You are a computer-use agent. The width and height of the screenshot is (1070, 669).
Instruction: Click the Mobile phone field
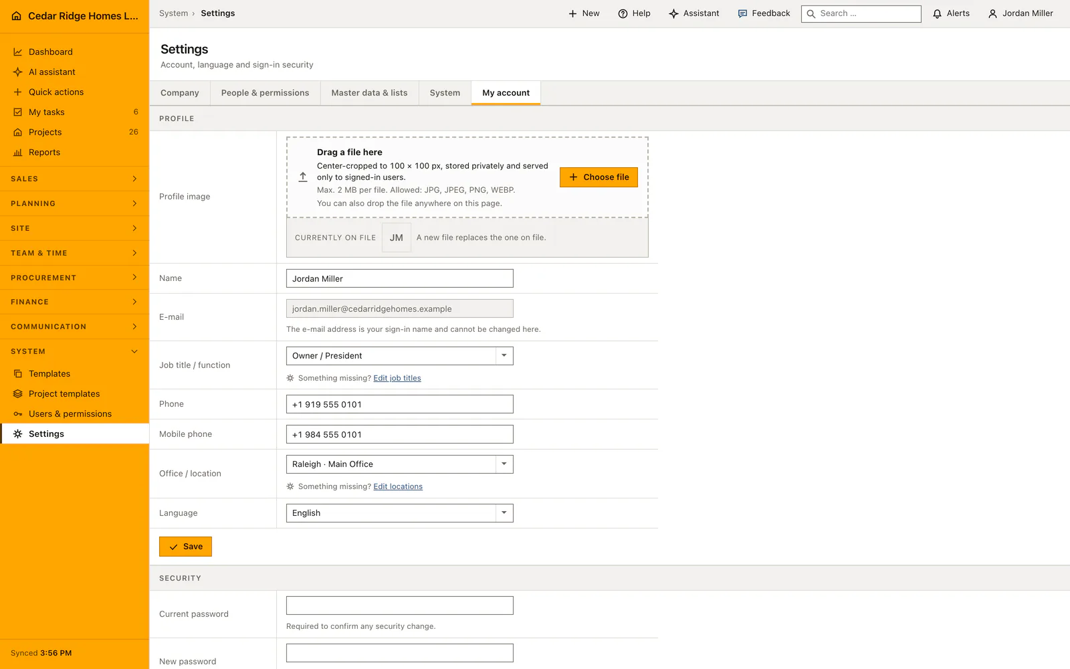(399, 434)
